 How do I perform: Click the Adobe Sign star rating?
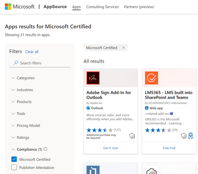[x=100, y=130]
